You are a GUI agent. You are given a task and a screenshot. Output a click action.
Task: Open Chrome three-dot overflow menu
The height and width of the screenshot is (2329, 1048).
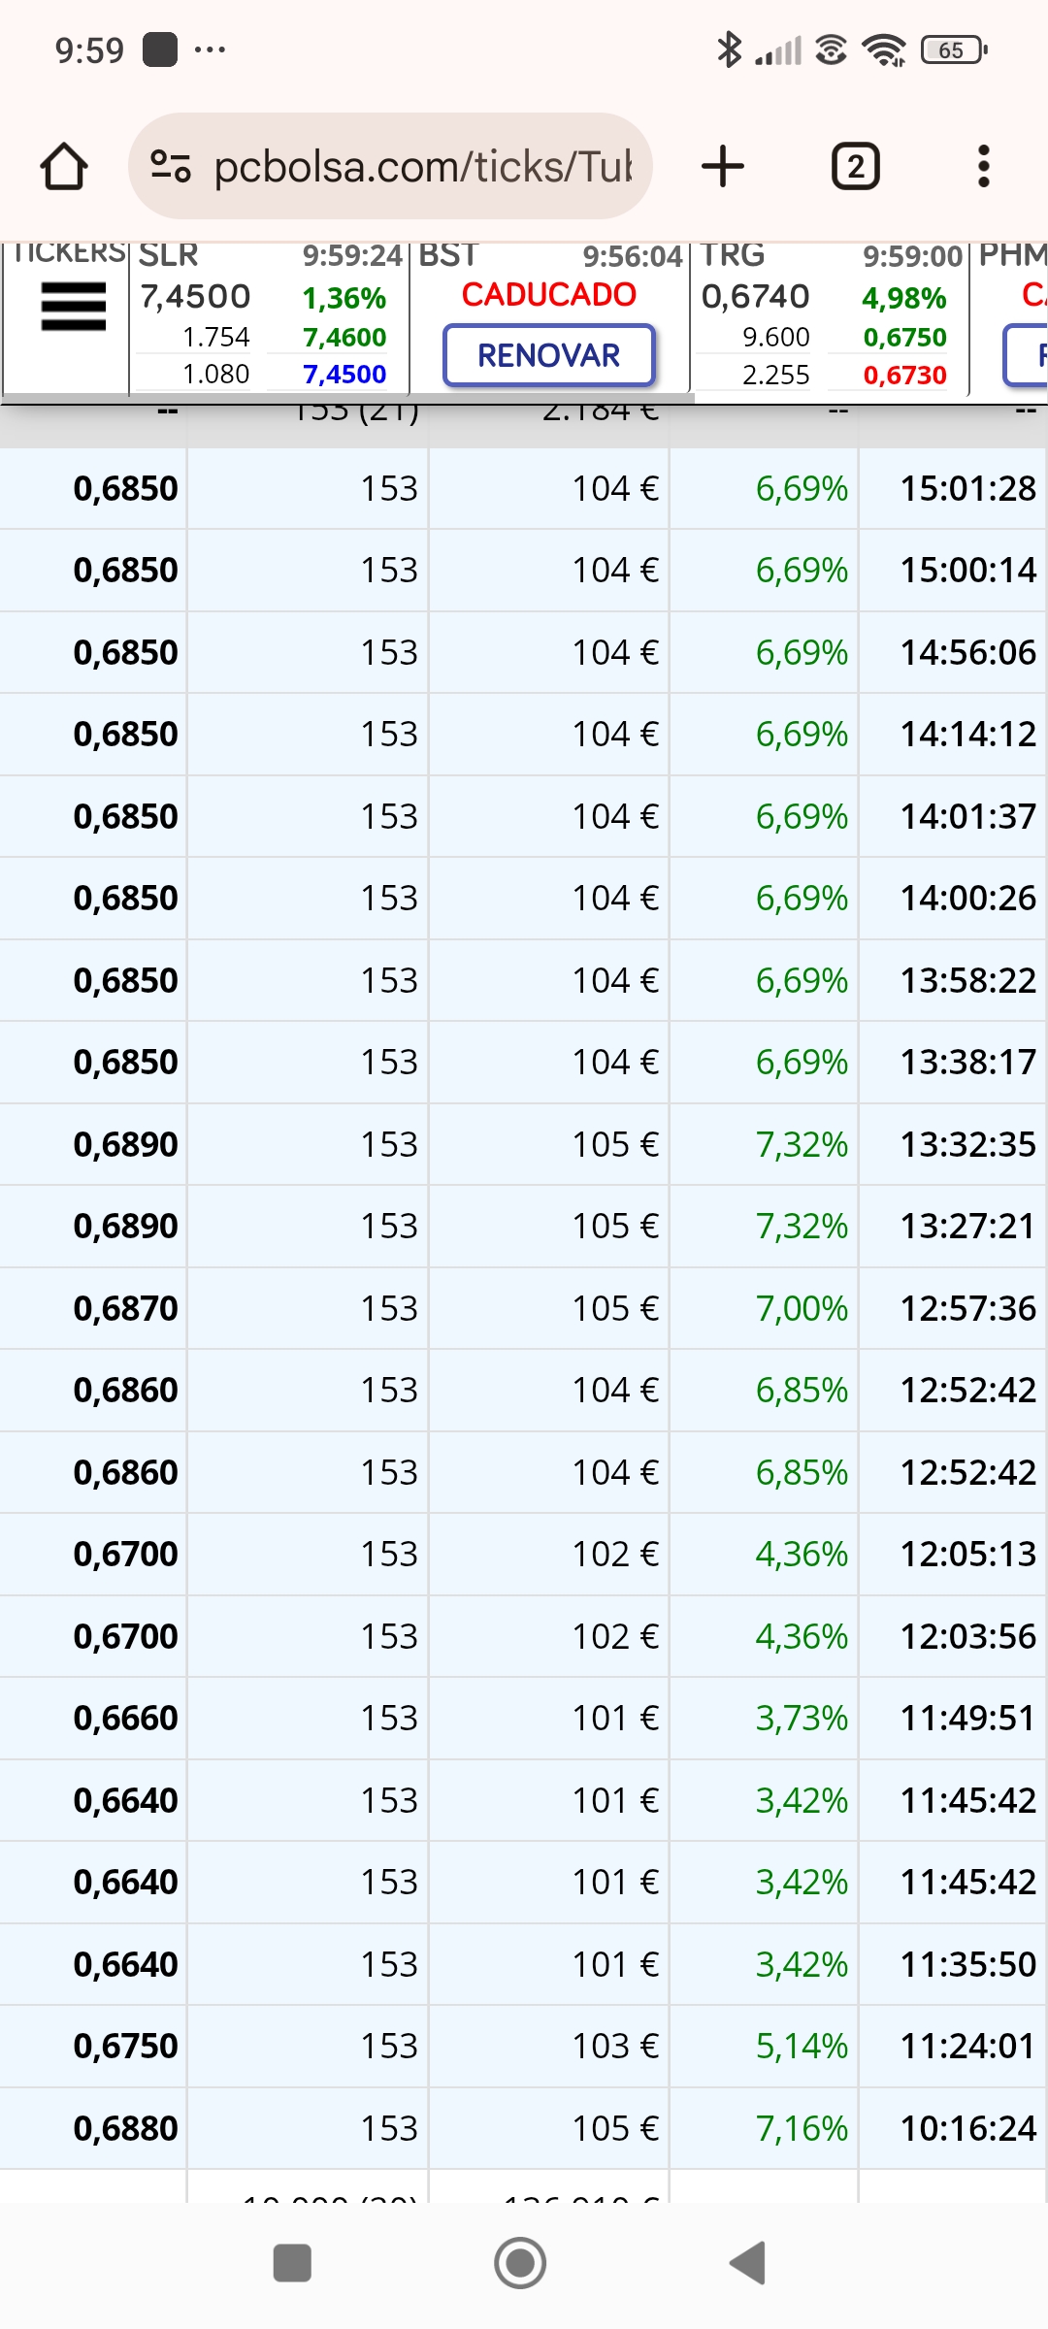(984, 166)
